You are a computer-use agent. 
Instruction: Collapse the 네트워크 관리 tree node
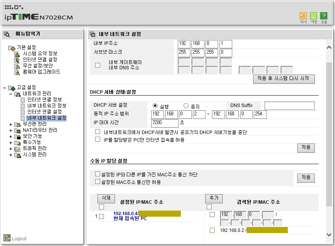coord(11,94)
